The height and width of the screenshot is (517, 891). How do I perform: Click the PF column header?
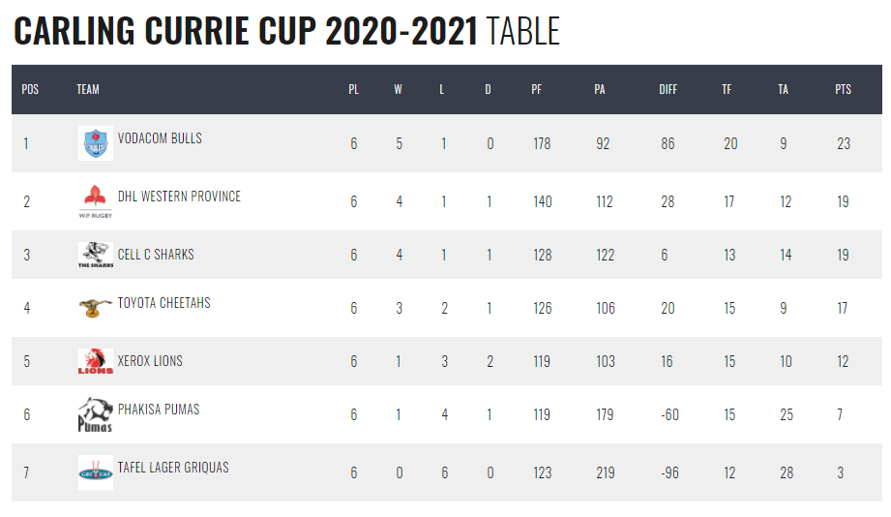pos(536,89)
